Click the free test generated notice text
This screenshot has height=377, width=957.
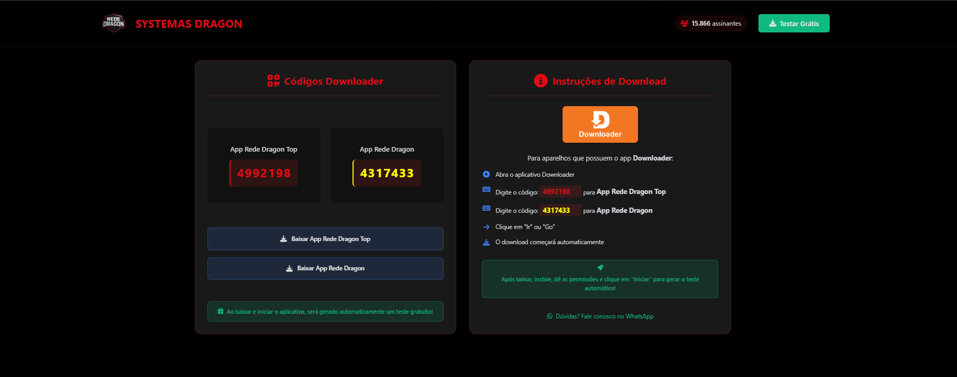[329, 312]
